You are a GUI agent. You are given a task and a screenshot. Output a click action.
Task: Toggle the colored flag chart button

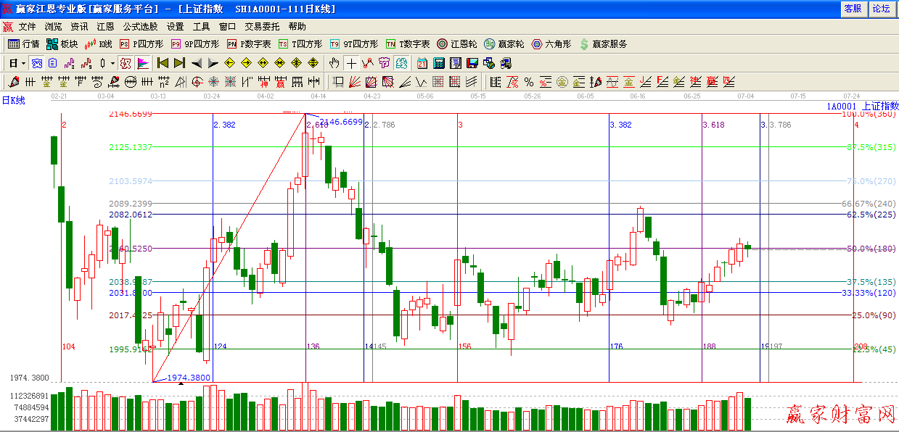[x=143, y=63]
